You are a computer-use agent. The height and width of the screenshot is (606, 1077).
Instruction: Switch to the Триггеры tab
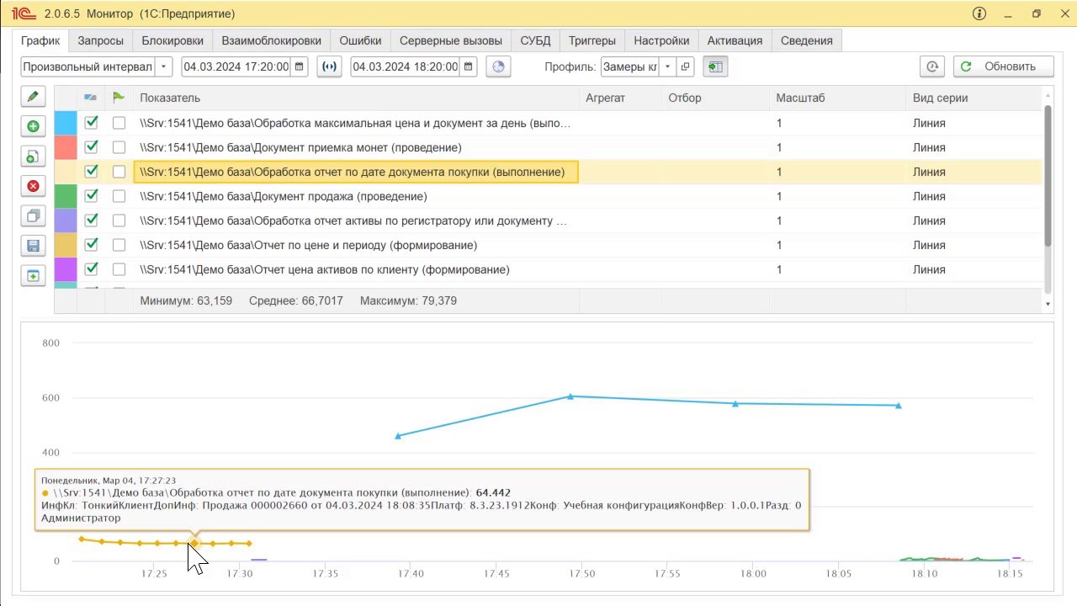coord(592,40)
